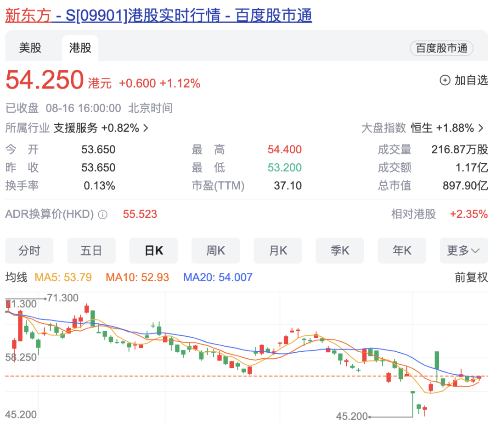Screen dimensions: 496x422
Task: Click the 54.250 current price
Action: click(45, 80)
